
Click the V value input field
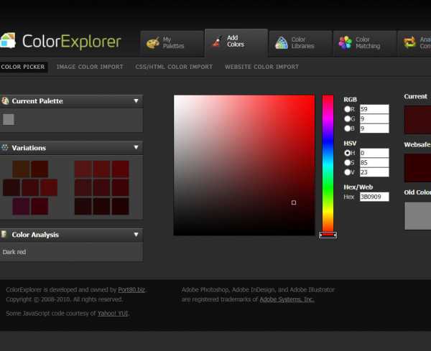click(x=374, y=172)
